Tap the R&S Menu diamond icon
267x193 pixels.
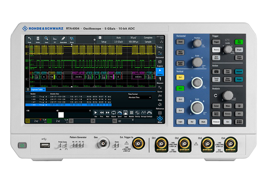160,119
